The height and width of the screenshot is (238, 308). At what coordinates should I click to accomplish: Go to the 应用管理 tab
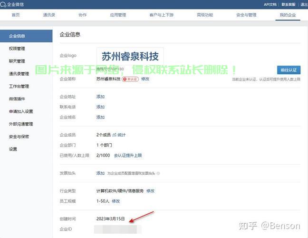(118, 15)
